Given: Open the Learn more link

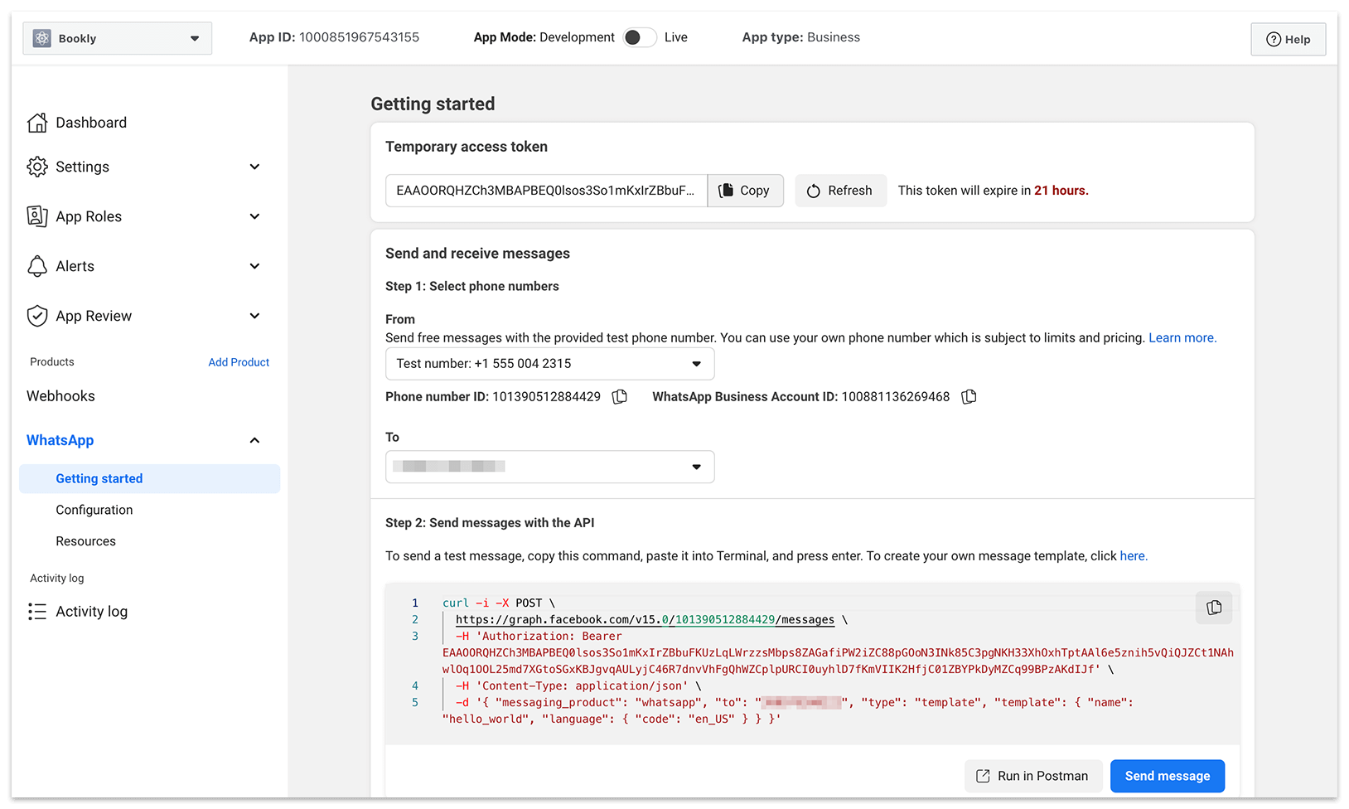Looking at the screenshot, I should click(x=1182, y=338).
